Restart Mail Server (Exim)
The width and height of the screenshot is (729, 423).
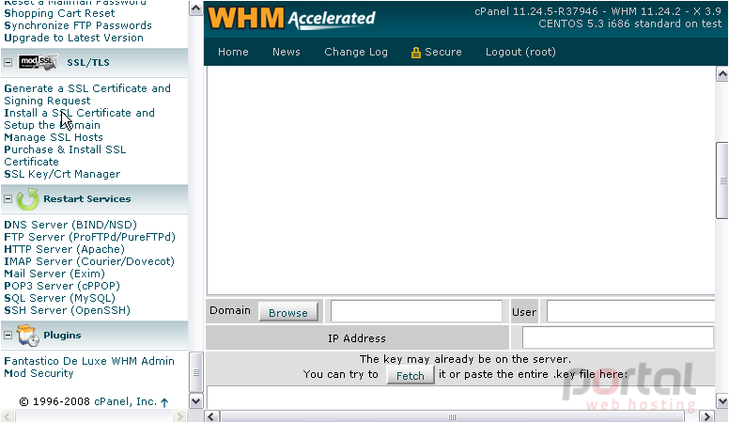coord(54,274)
